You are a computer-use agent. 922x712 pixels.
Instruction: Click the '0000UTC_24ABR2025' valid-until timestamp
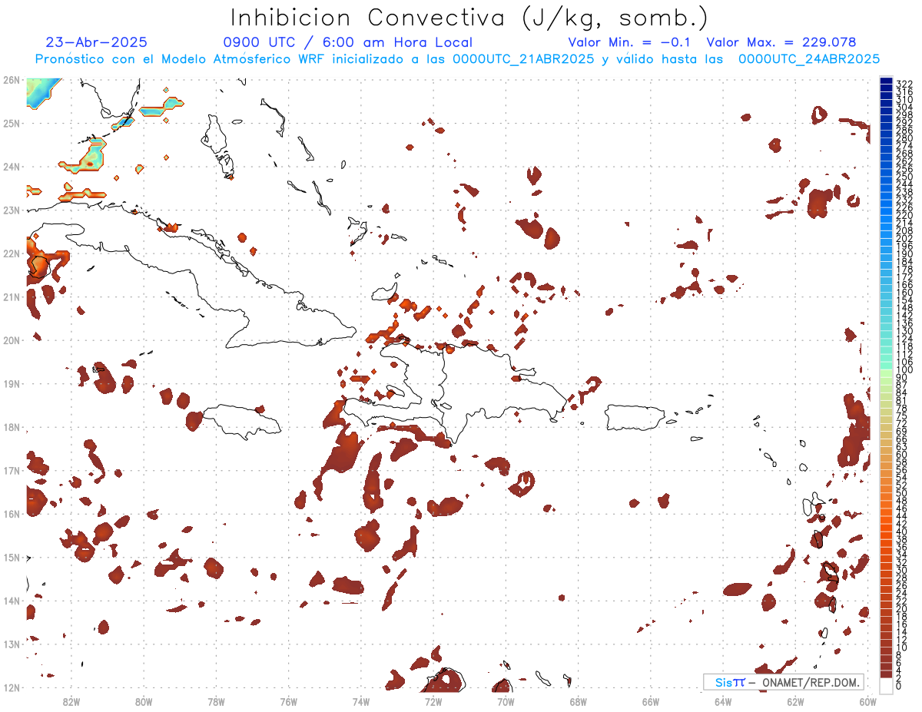pyautogui.click(x=809, y=59)
